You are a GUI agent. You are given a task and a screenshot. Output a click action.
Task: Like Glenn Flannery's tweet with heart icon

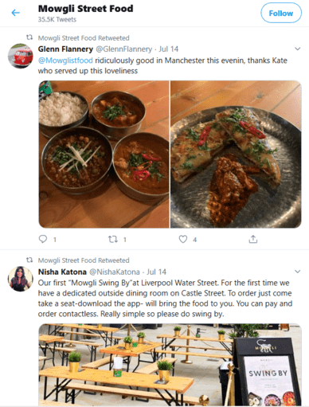[x=183, y=239]
